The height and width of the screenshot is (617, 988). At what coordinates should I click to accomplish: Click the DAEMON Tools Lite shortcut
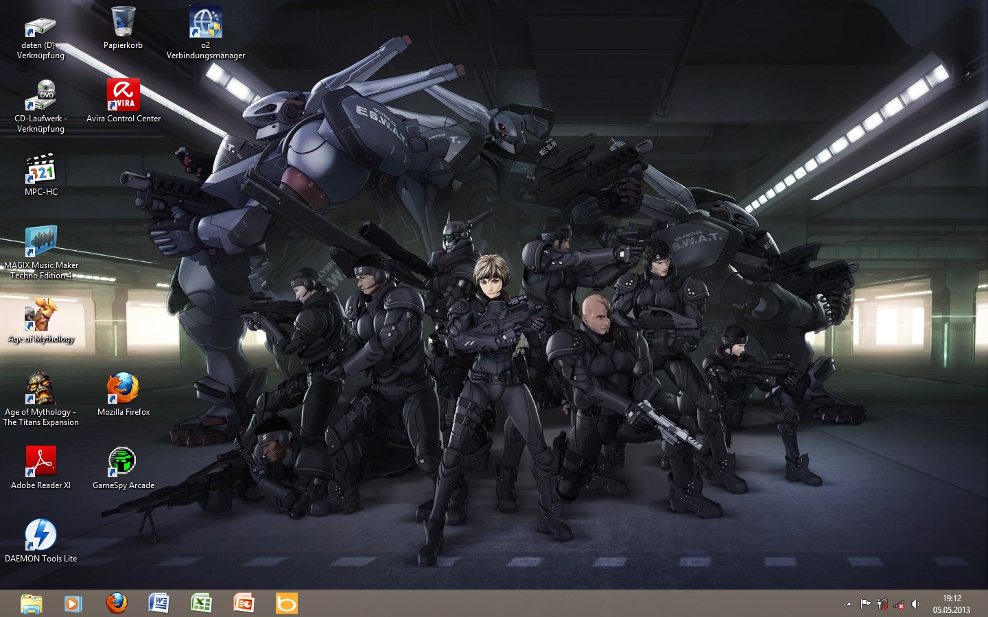(x=41, y=535)
